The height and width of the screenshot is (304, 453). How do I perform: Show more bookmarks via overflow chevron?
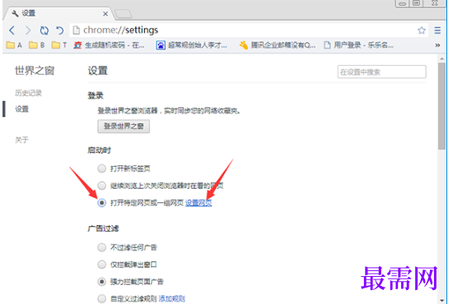(x=437, y=45)
